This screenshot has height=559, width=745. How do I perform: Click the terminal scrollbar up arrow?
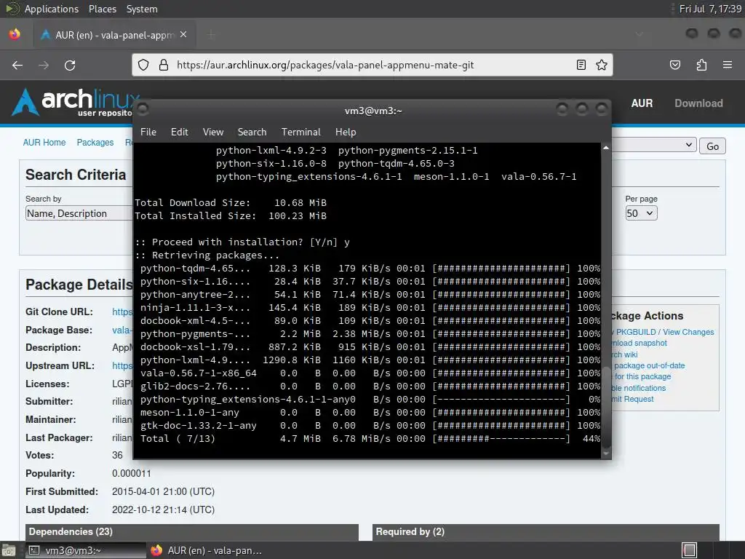coord(606,148)
